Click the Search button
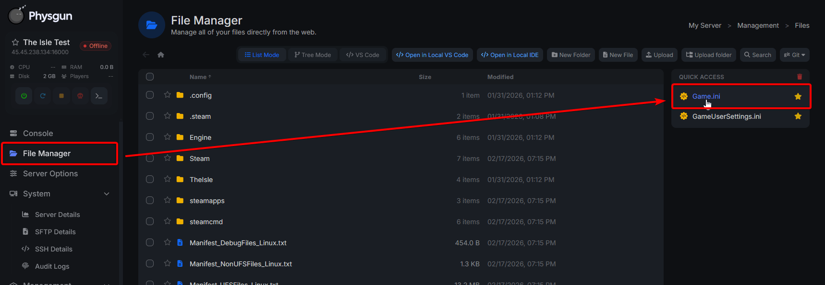The image size is (825, 285). tap(758, 55)
